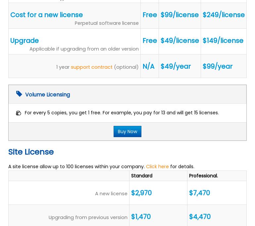Select the $99/year support contract price
This screenshot has width=255, height=226.
(x=218, y=66)
